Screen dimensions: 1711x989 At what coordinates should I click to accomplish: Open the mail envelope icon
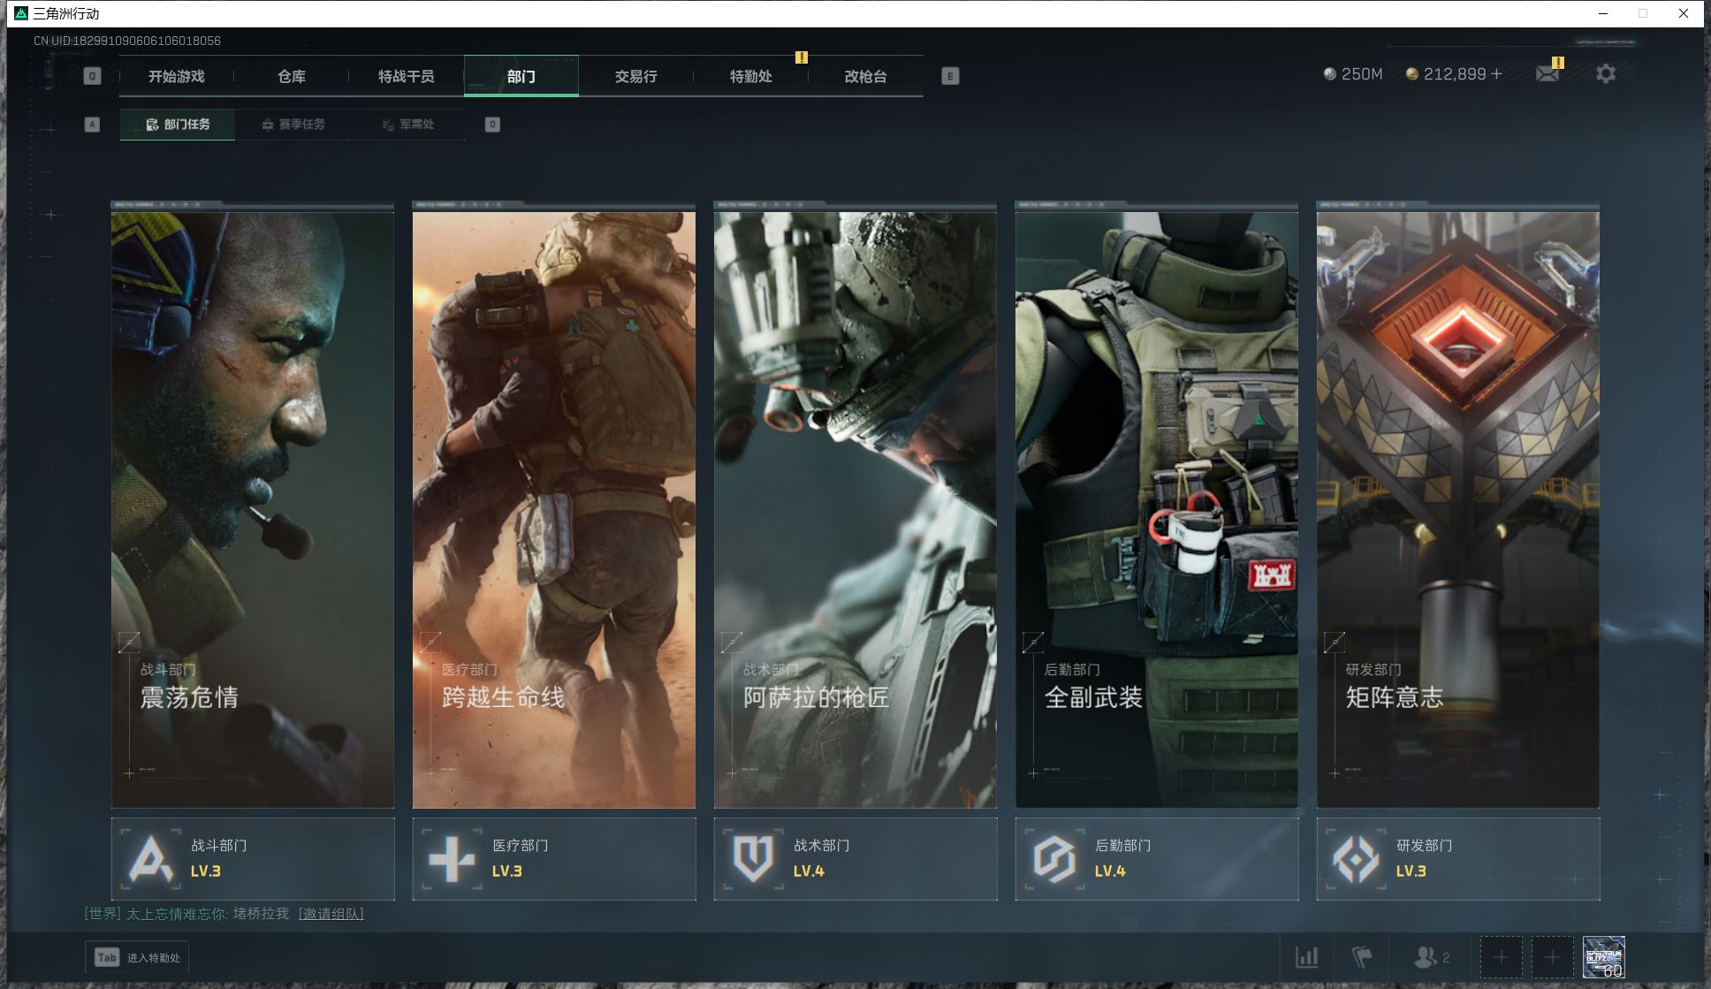point(1547,74)
